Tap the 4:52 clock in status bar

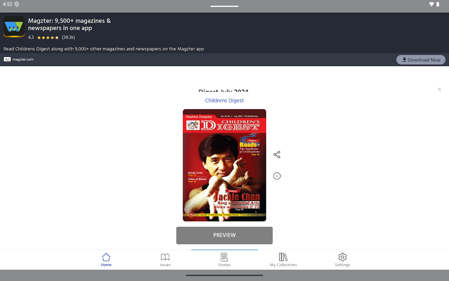point(7,4)
